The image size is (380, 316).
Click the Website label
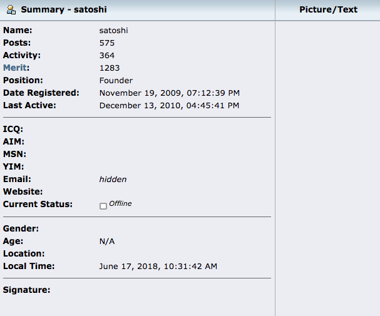click(23, 191)
